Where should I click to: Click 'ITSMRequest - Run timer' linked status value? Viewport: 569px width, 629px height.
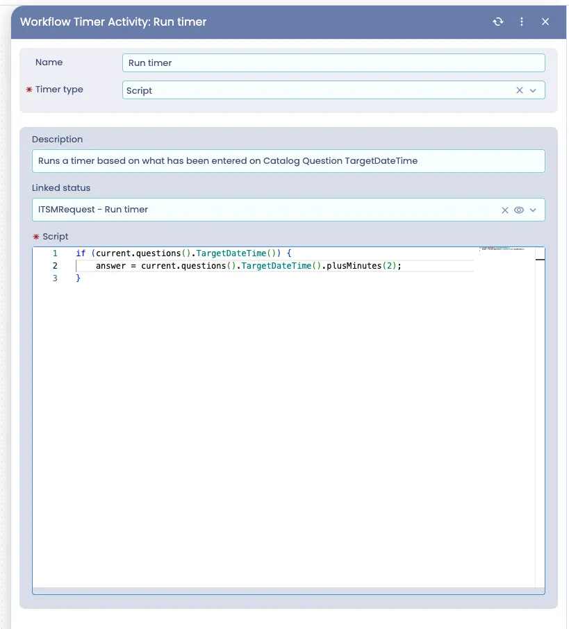[93, 210]
